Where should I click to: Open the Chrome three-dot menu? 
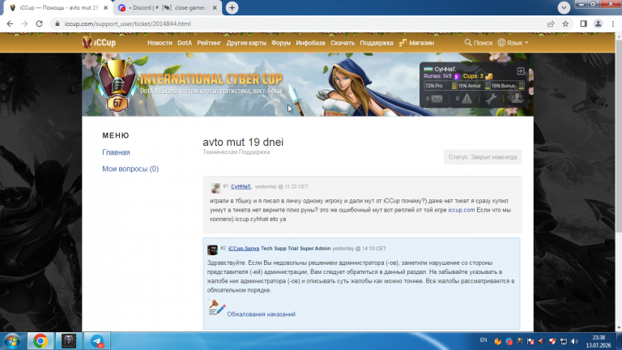tap(613, 23)
